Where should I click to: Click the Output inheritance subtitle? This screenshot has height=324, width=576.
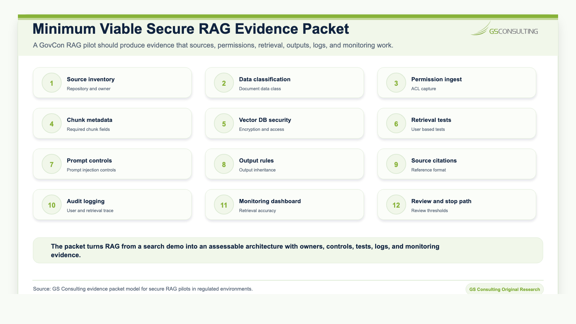(257, 170)
